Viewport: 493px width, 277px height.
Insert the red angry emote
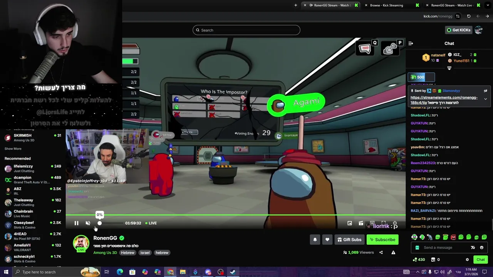(x=453, y=237)
